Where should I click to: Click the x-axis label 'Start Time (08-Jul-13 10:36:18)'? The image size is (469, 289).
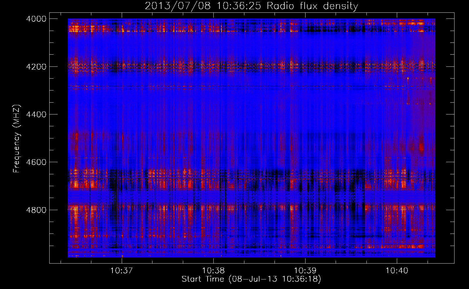(251, 279)
